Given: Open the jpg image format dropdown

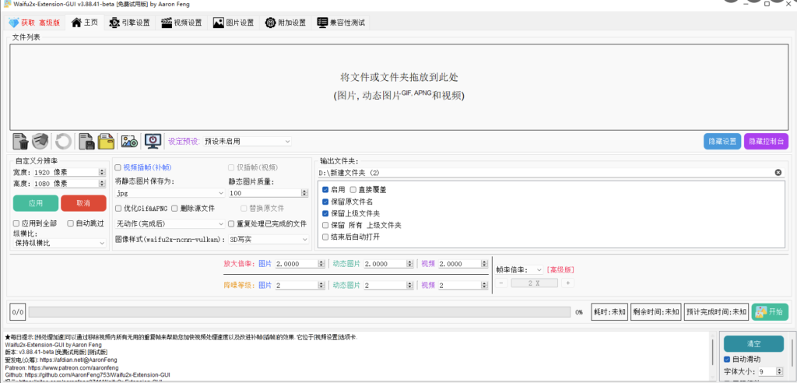Looking at the screenshot, I should 170,193.
